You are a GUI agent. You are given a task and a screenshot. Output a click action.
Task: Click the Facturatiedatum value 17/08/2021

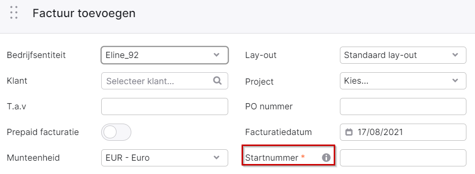380,132
